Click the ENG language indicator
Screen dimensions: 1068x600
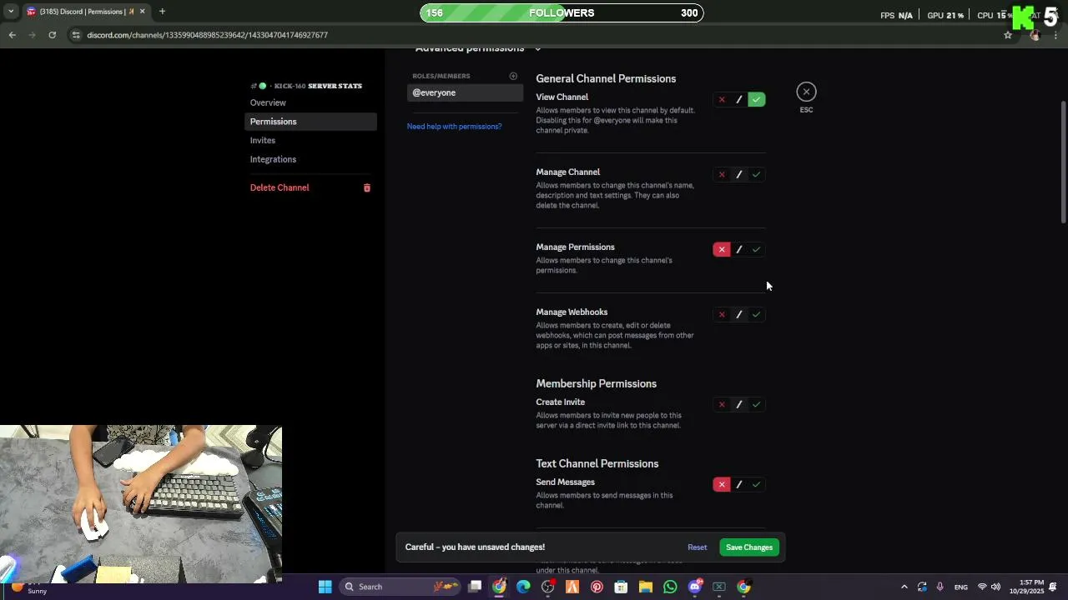tap(960, 587)
